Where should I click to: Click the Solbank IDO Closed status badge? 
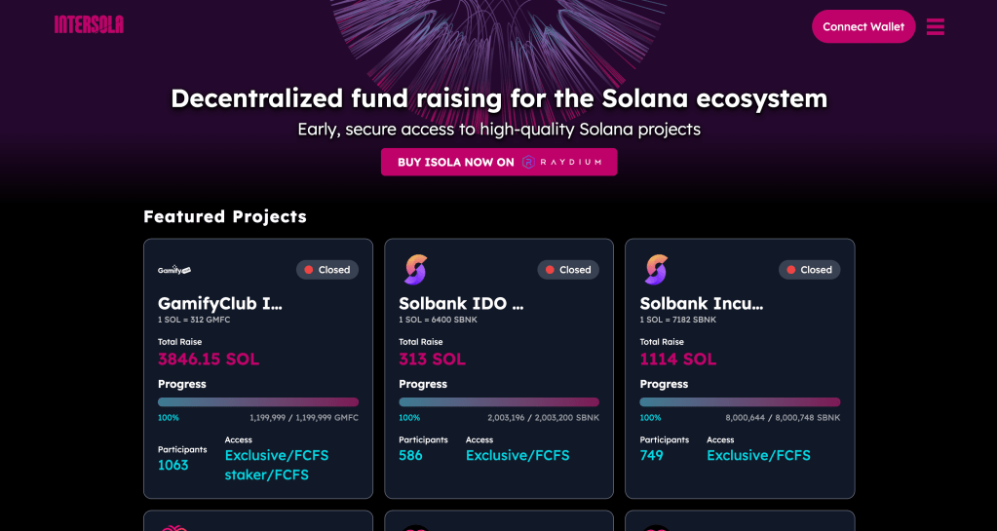pyautogui.click(x=568, y=270)
